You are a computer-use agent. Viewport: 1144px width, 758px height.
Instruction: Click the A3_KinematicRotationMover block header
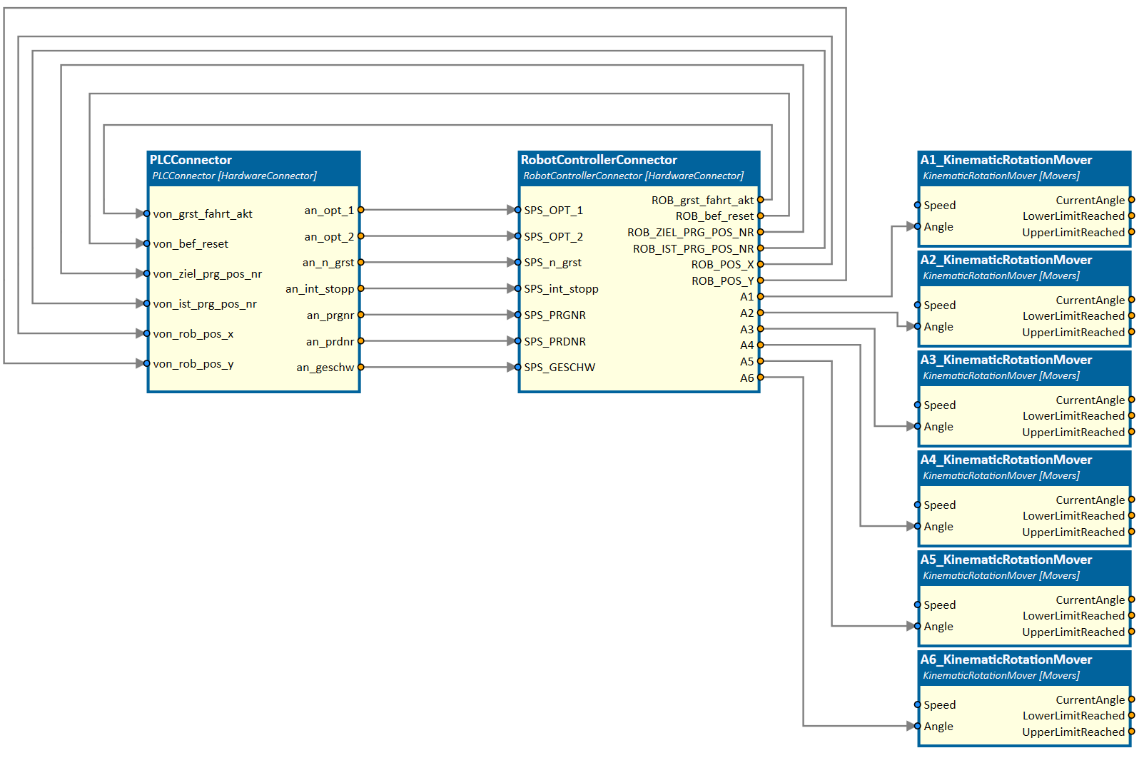coord(1024,368)
